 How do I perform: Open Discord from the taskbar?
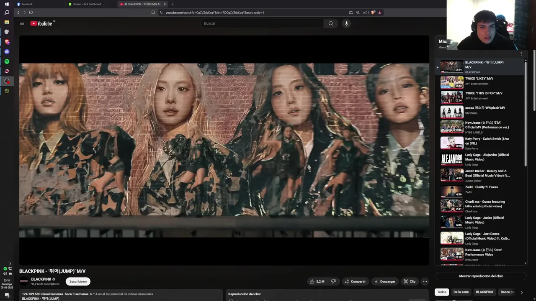point(7,52)
